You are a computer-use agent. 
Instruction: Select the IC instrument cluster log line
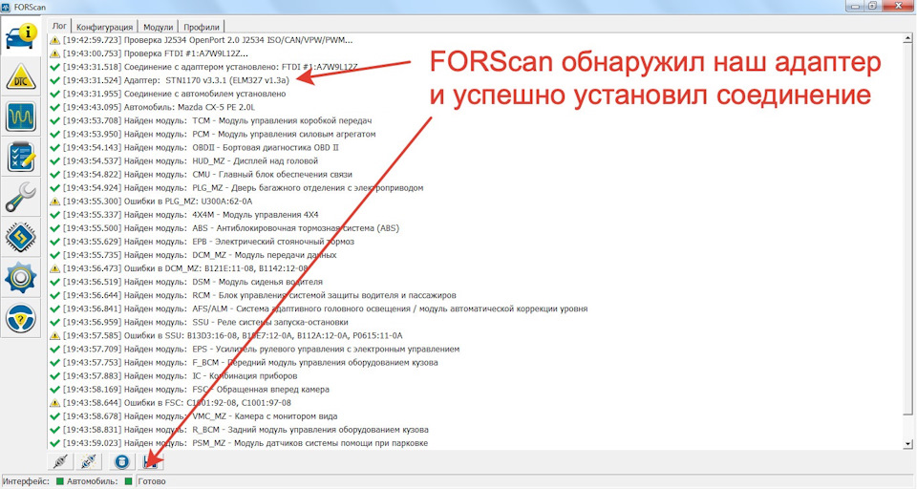pyautogui.click(x=181, y=376)
